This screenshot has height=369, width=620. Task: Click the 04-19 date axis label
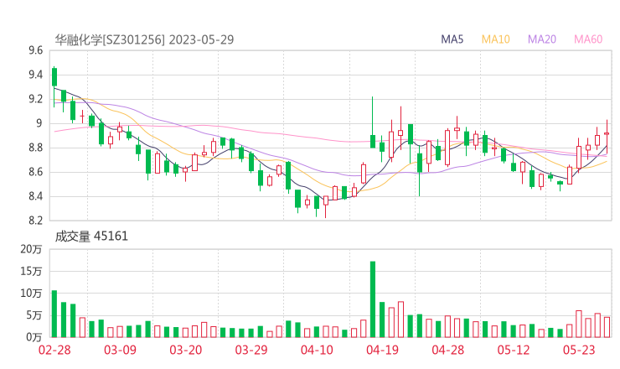382,350
